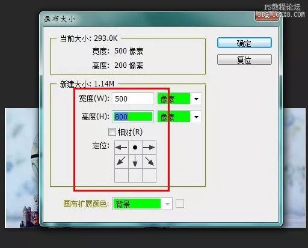Click the canvas extension color swatch

[180, 204]
